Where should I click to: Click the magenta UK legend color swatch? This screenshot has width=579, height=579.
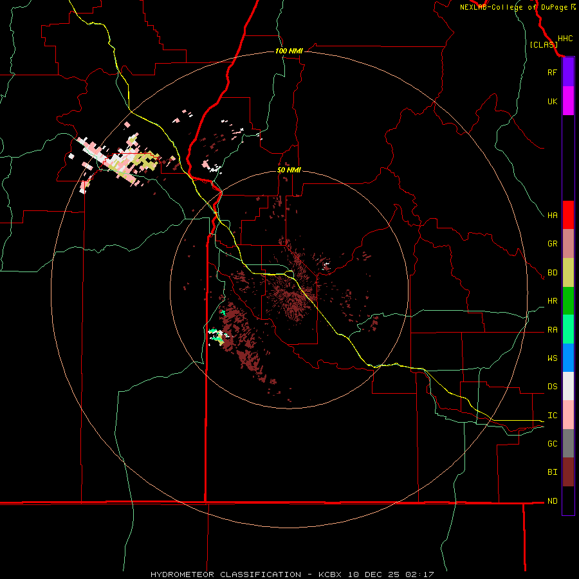[568, 101]
